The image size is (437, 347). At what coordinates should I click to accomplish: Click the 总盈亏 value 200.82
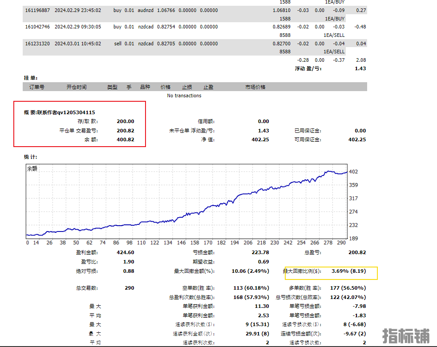(x=357, y=252)
